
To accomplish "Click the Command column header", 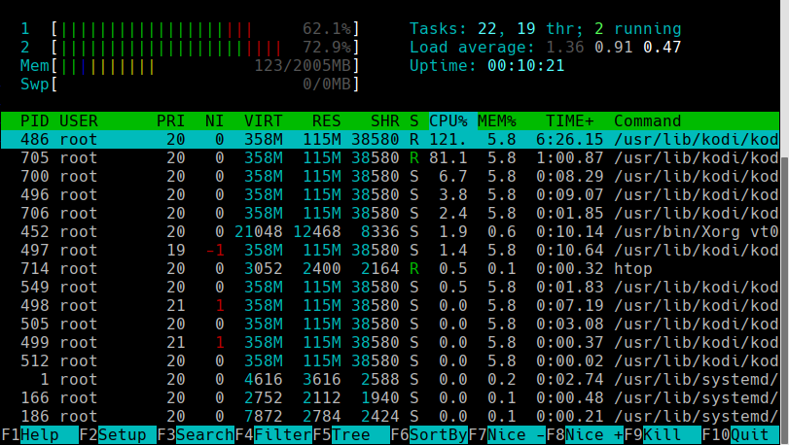I will pos(648,121).
